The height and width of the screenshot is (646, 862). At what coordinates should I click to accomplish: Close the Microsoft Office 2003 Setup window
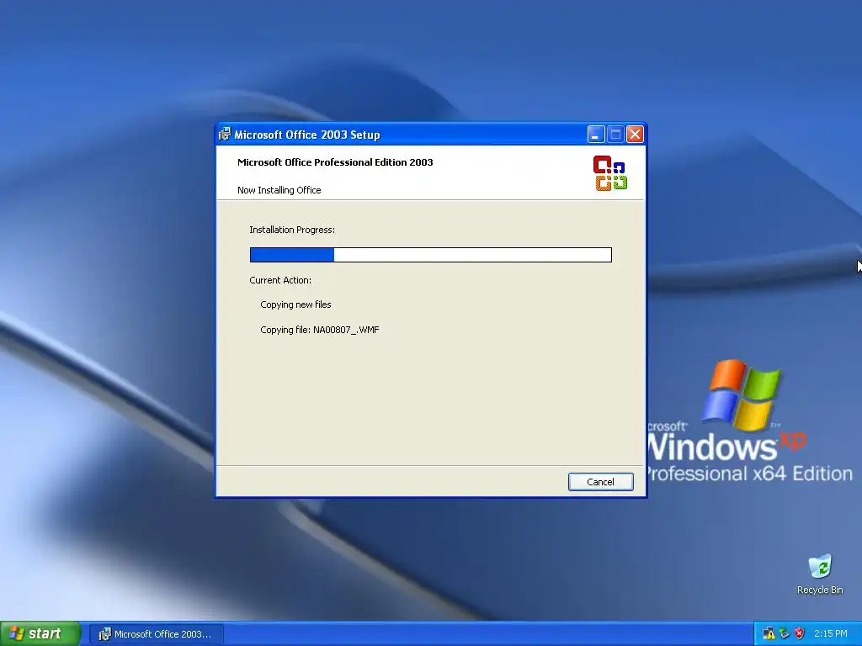(635, 134)
